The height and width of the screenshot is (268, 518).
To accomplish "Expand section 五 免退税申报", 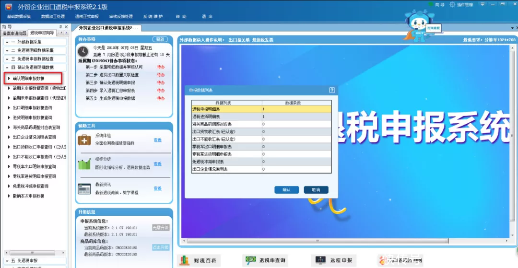I will 35,260.
